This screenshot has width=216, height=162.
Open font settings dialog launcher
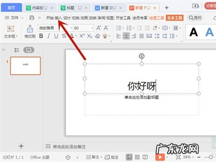point(111,41)
